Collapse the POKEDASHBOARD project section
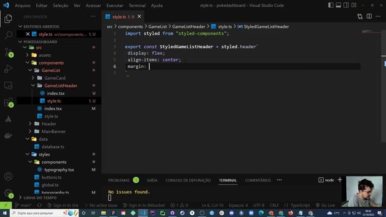The image size is (386, 217). pos(20,42)
